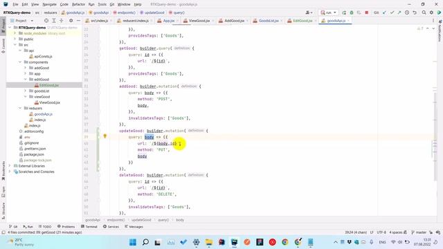Click updateGood breadcrumb below the editor
Viewport: 443px width, 249px height.
pyautogui.click(x=141, y=220)
